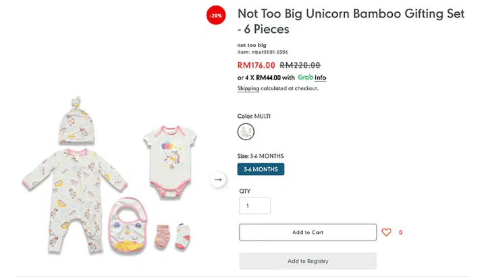Click the red -20% discount badge
This screenshot has height=277, width=486.
click(x=215, y=15)
